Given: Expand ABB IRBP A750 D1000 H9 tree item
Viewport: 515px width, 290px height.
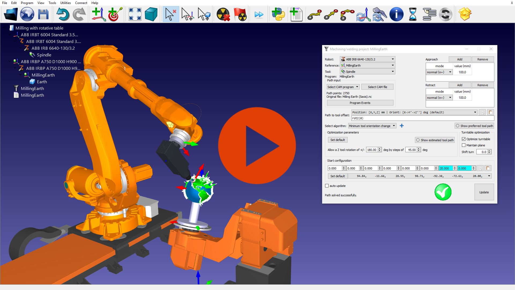Looking at the screenshot, I should coord(15,68).
